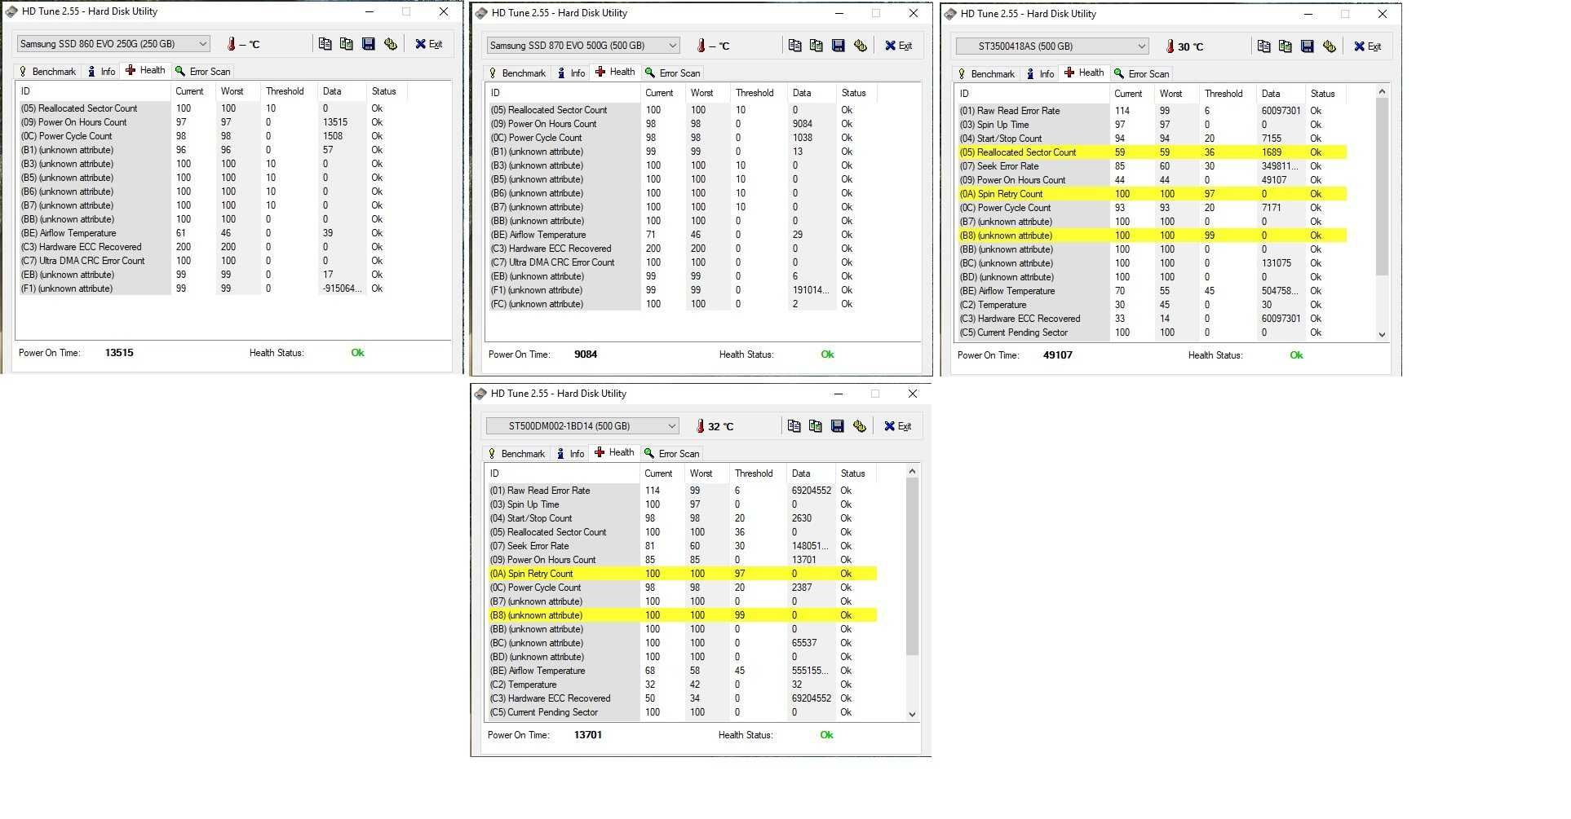Screen dimensions: 1571x819
Task: Select Power On Hours Count row in Samsung 860 EVO
Action: pyautogui.click(x=212, y=122)
